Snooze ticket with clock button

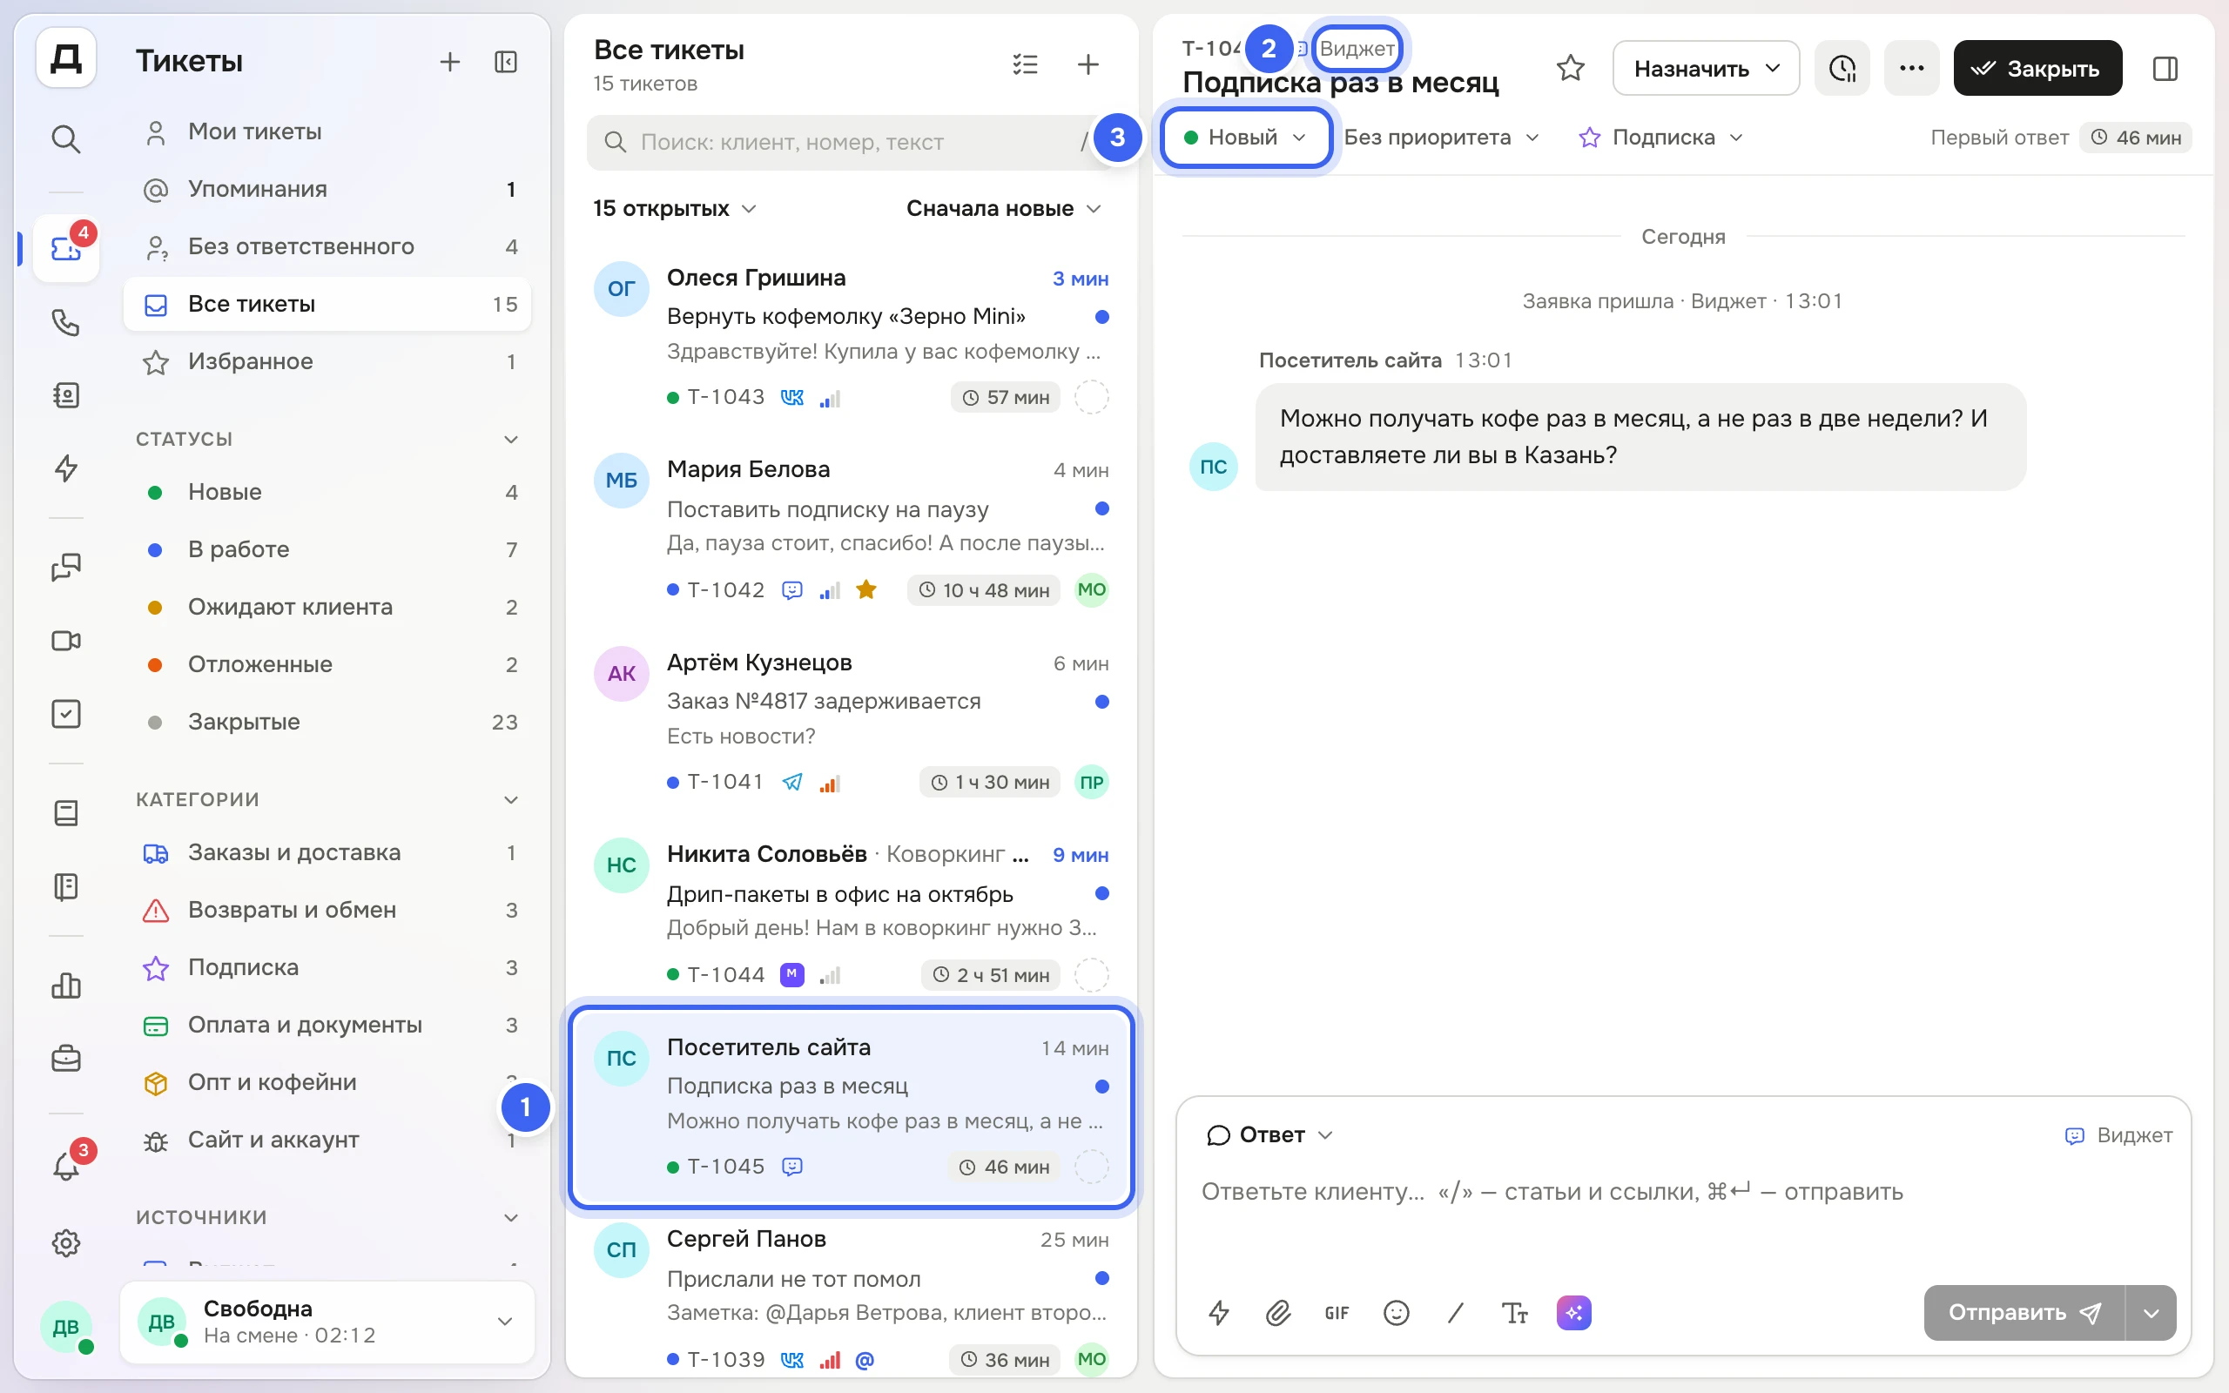tap(1842, 68)
